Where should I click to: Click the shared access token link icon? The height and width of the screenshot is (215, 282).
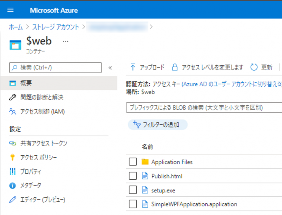point(13,143)
